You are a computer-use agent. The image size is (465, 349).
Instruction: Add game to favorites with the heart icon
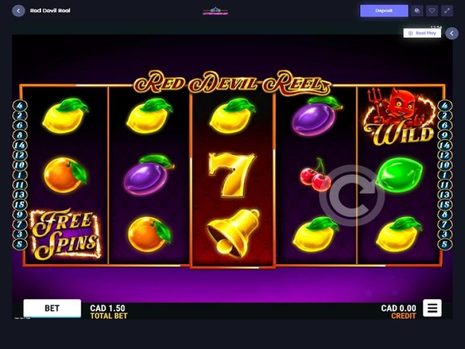pyautogui.click(x=432, y=10)
